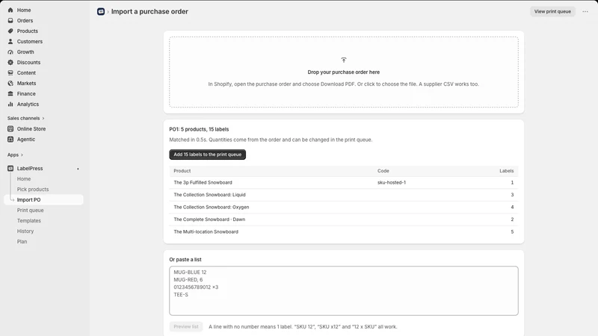Click the Analytics bar chart icon
Image resolution: width=598 pixels, height=336 pixels.
pyautogui.click(x=10, y=104)
